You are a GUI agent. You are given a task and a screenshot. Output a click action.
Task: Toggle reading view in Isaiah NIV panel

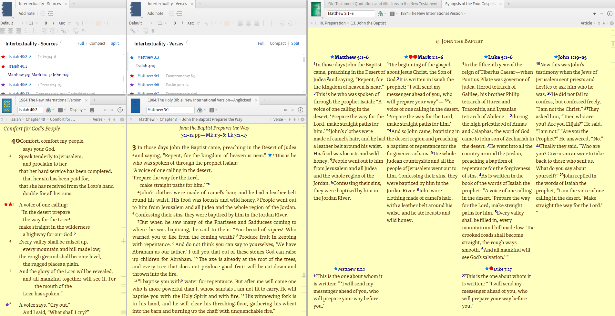click(x=92, y=110)
